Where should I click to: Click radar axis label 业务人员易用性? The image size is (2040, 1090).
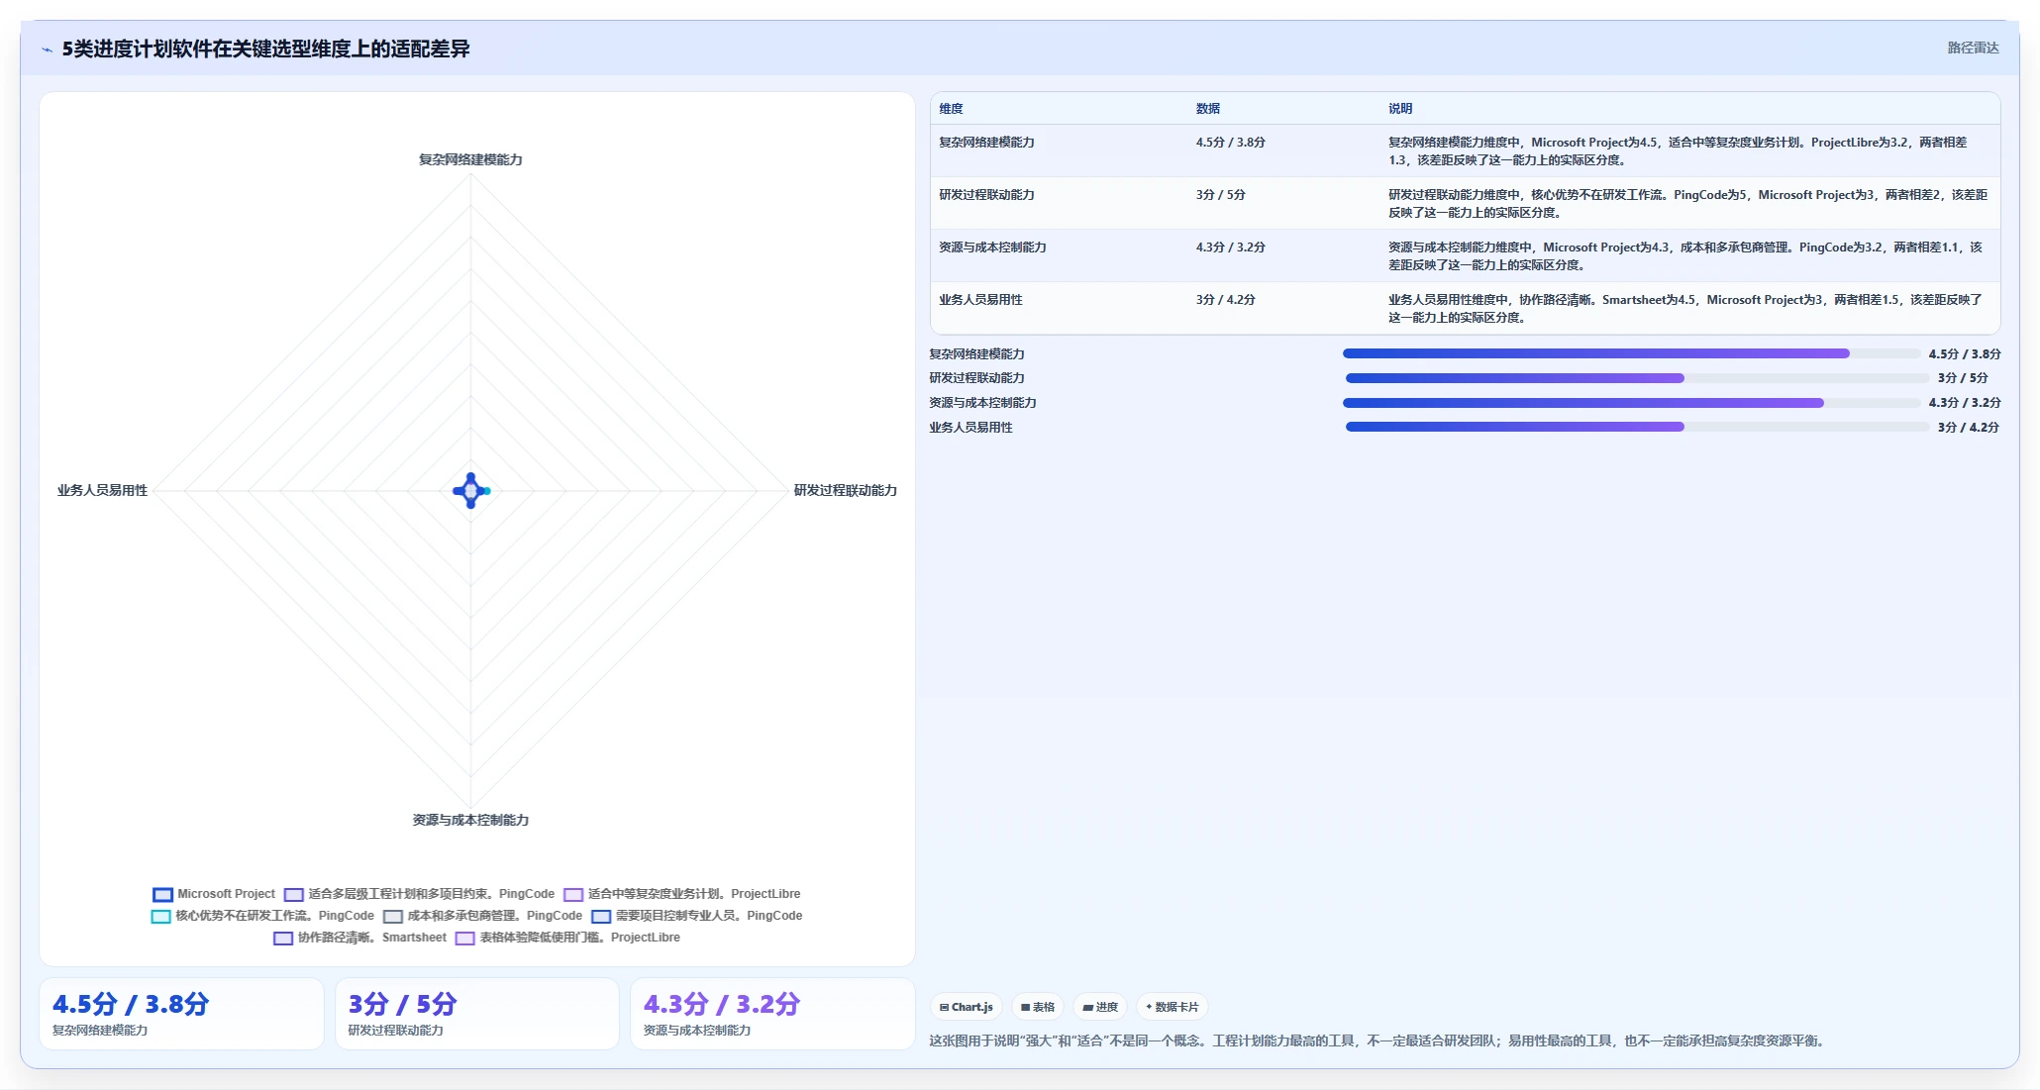[x=102, y=490]
